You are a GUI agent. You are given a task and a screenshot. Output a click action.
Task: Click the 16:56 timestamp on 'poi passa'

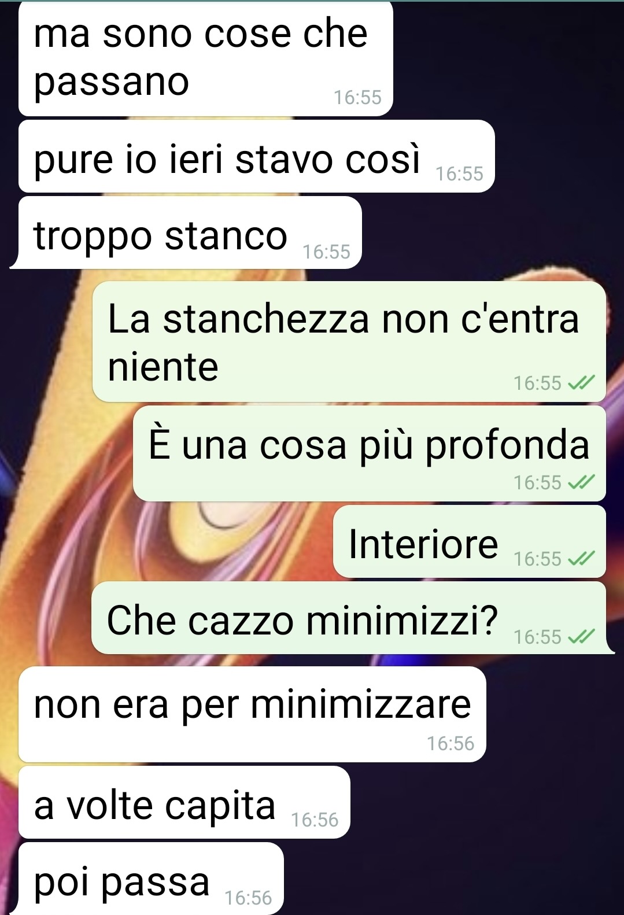point(248,898)
